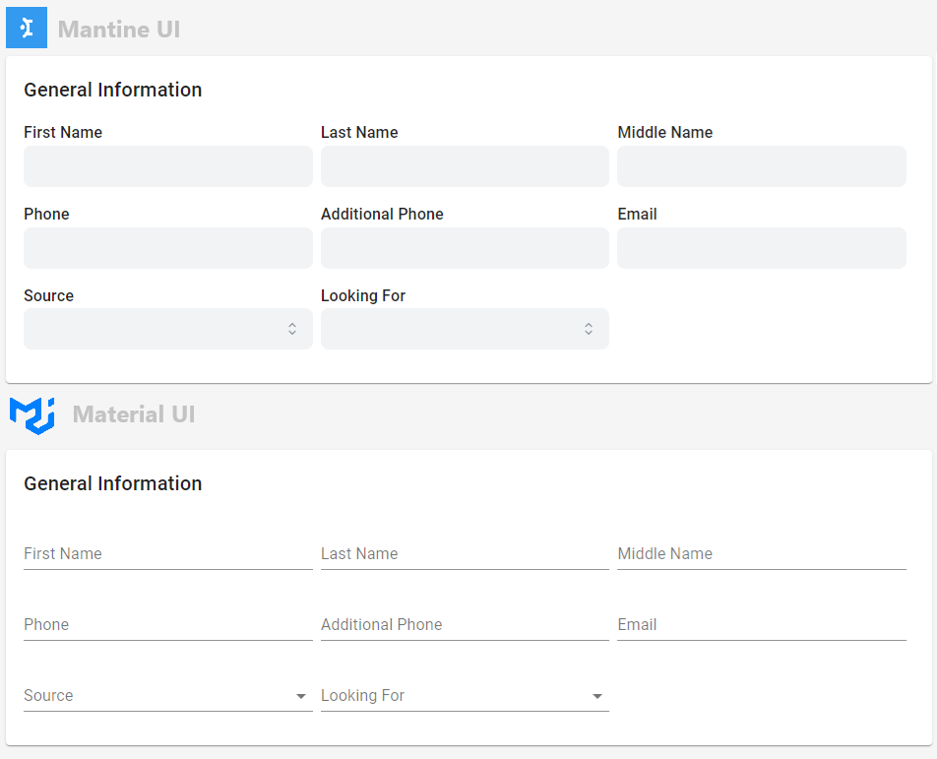
Task: Click the Mantine UI heading text
Action: [x=119, y=30]
